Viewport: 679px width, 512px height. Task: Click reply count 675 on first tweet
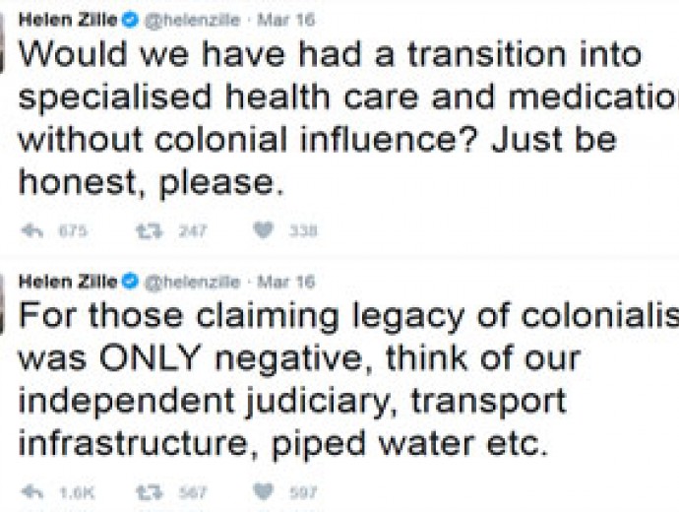coord(73,230)
